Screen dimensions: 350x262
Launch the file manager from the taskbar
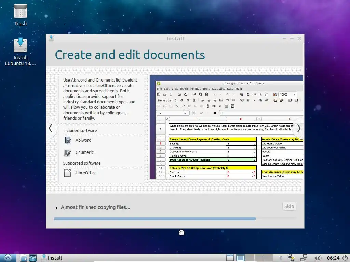click(23, 258)
